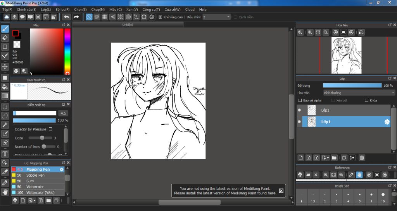
Task: Open layer settings gear on highlighted Lớp1
Action: click(387, 122)
